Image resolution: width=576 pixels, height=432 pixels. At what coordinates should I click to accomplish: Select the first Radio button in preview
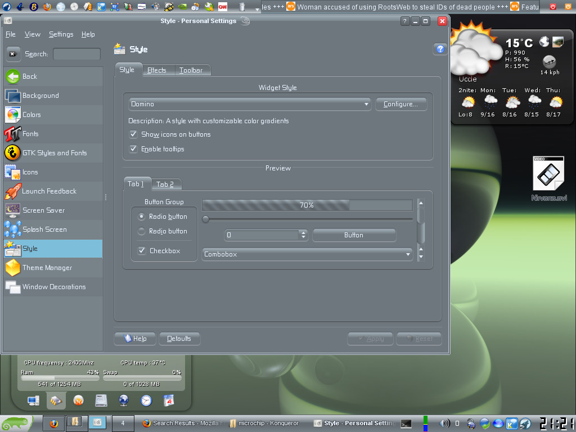coord(141,217)
